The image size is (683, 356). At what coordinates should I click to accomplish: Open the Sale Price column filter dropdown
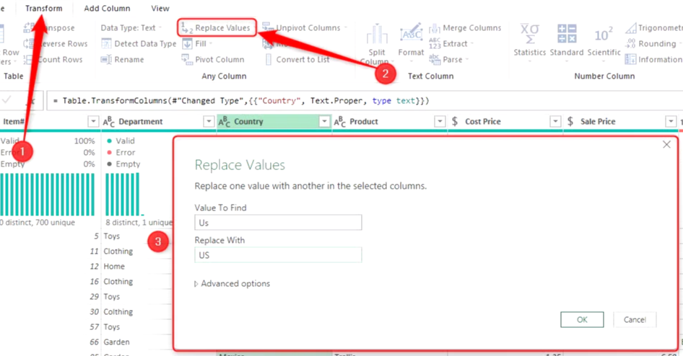click(x=671, y=121)
